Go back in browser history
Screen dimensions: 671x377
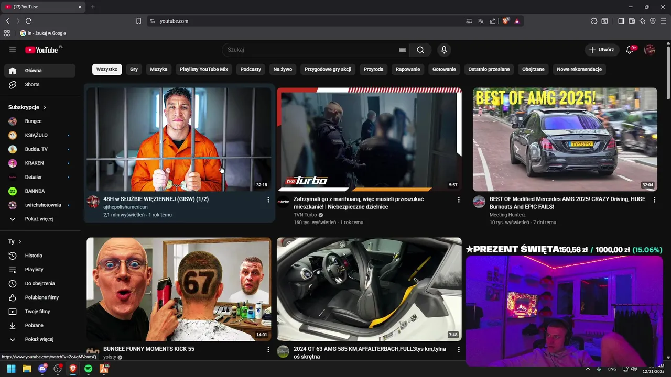pos(7,21)
